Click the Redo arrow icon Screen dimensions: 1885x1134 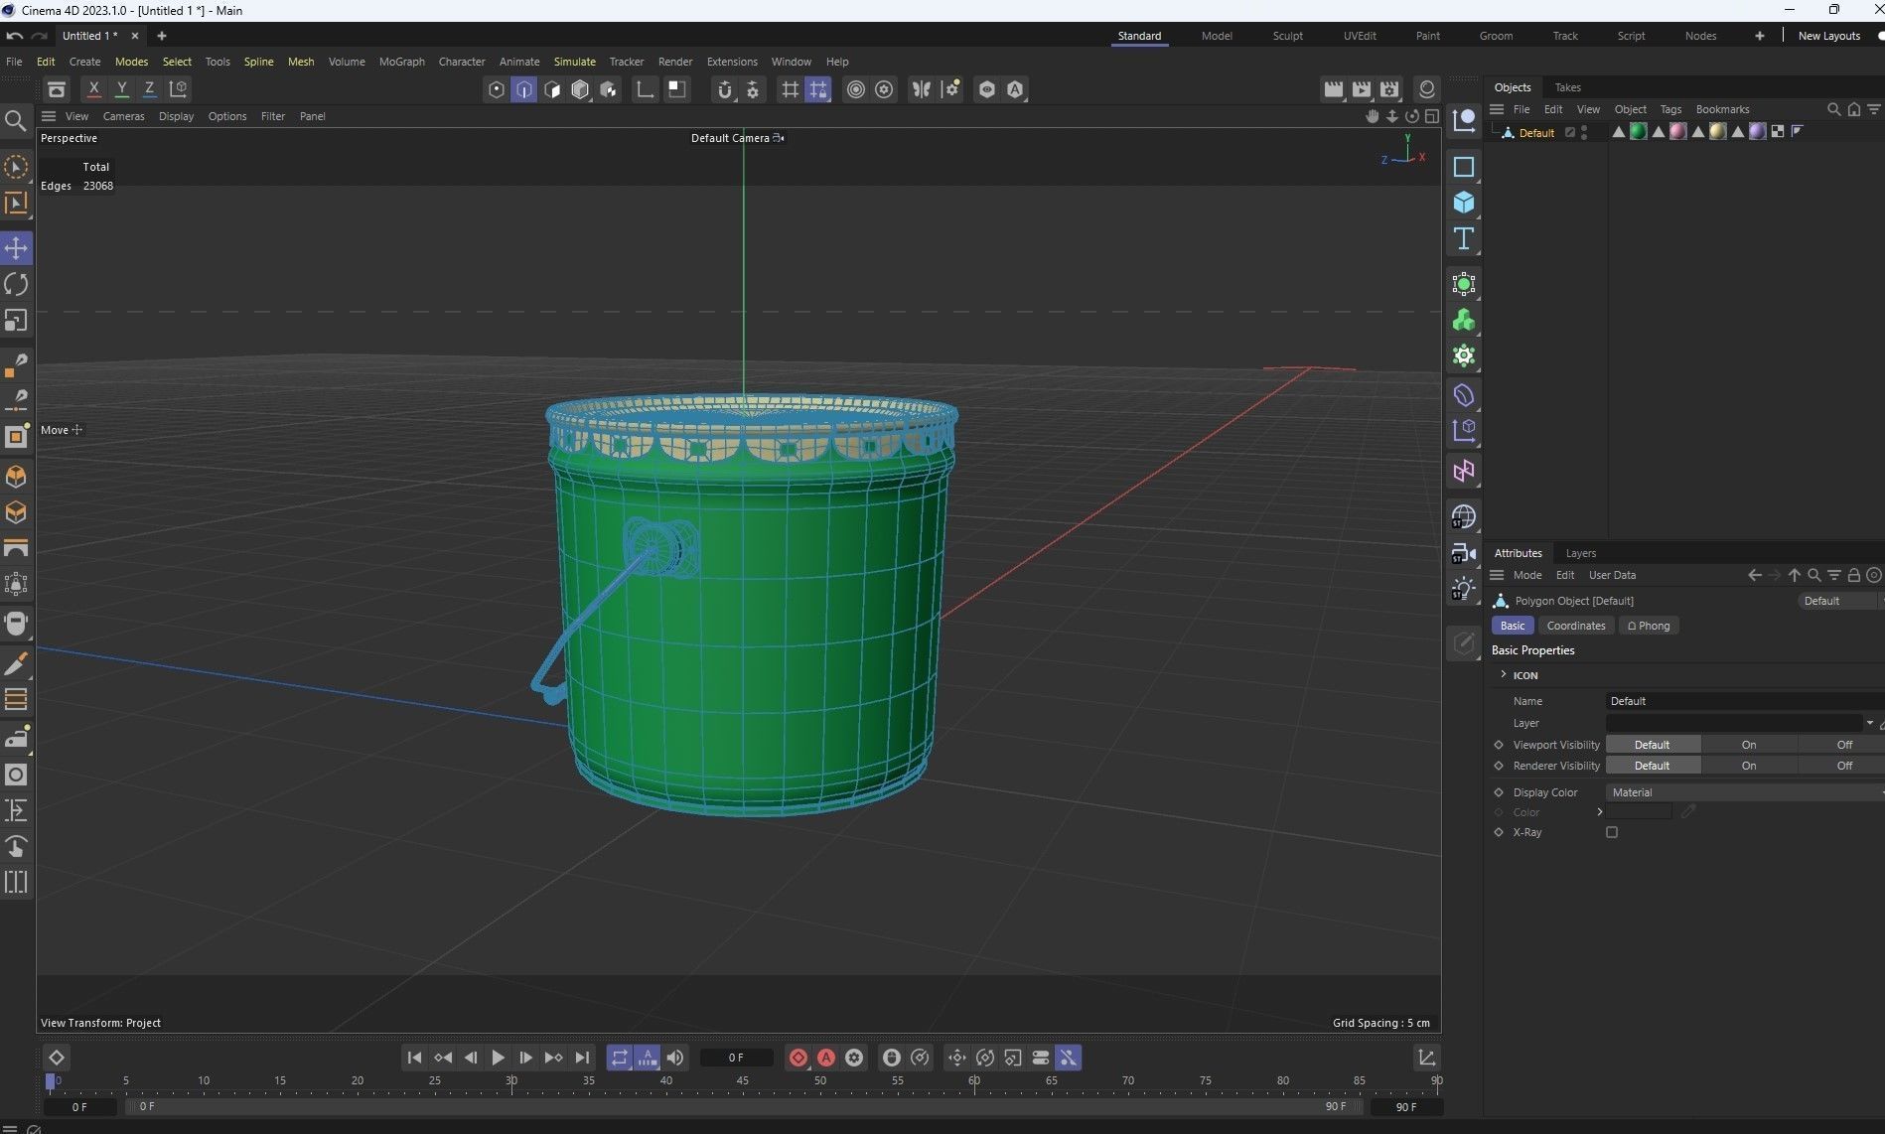[40, 36]
